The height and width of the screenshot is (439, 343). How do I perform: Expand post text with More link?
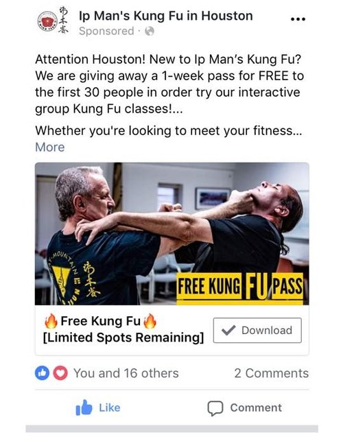(x=50, y=147)
